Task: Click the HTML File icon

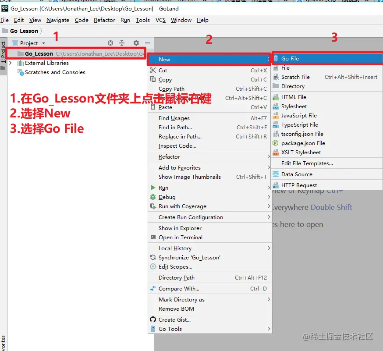Action: [x=276, y=97]
